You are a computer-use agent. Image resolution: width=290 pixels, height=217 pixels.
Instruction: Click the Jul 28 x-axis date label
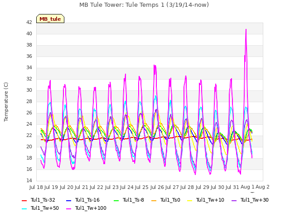(187, 187)
